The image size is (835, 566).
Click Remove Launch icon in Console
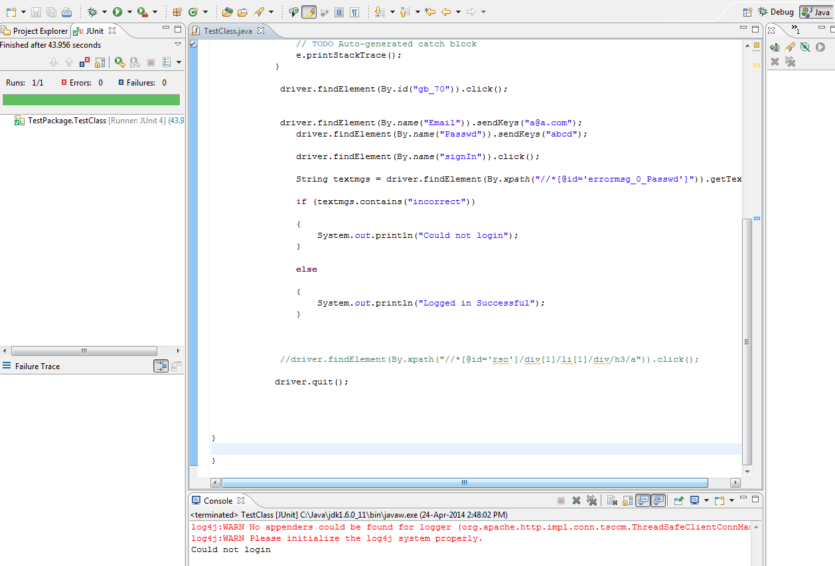576,501
